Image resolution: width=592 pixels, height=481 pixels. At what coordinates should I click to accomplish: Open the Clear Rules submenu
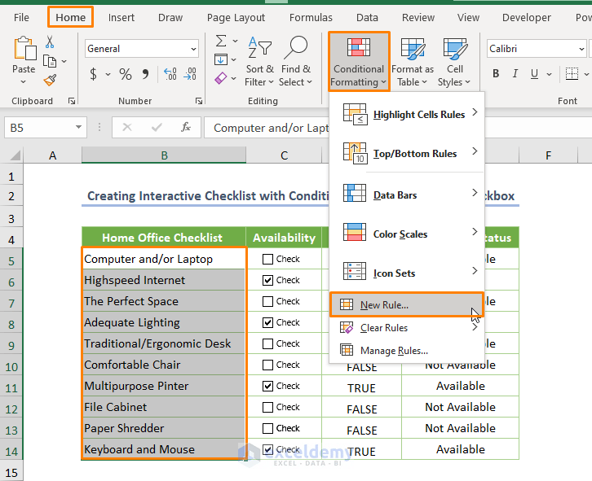tap(407, 327)
